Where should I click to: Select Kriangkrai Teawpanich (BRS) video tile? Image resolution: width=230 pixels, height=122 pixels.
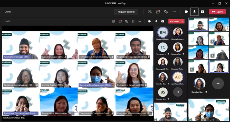click(x=134, y=45)
